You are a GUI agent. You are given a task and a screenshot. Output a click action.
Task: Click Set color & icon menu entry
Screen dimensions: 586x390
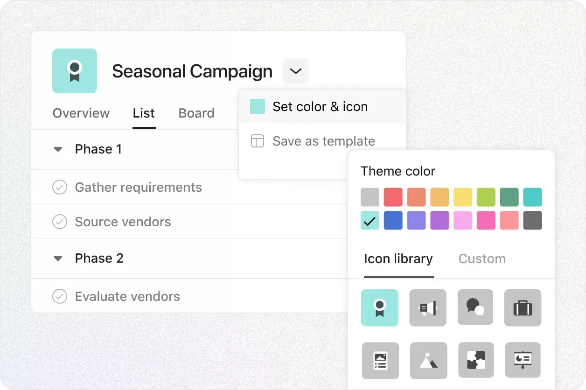pyautogui.click(x=320, y=106)
